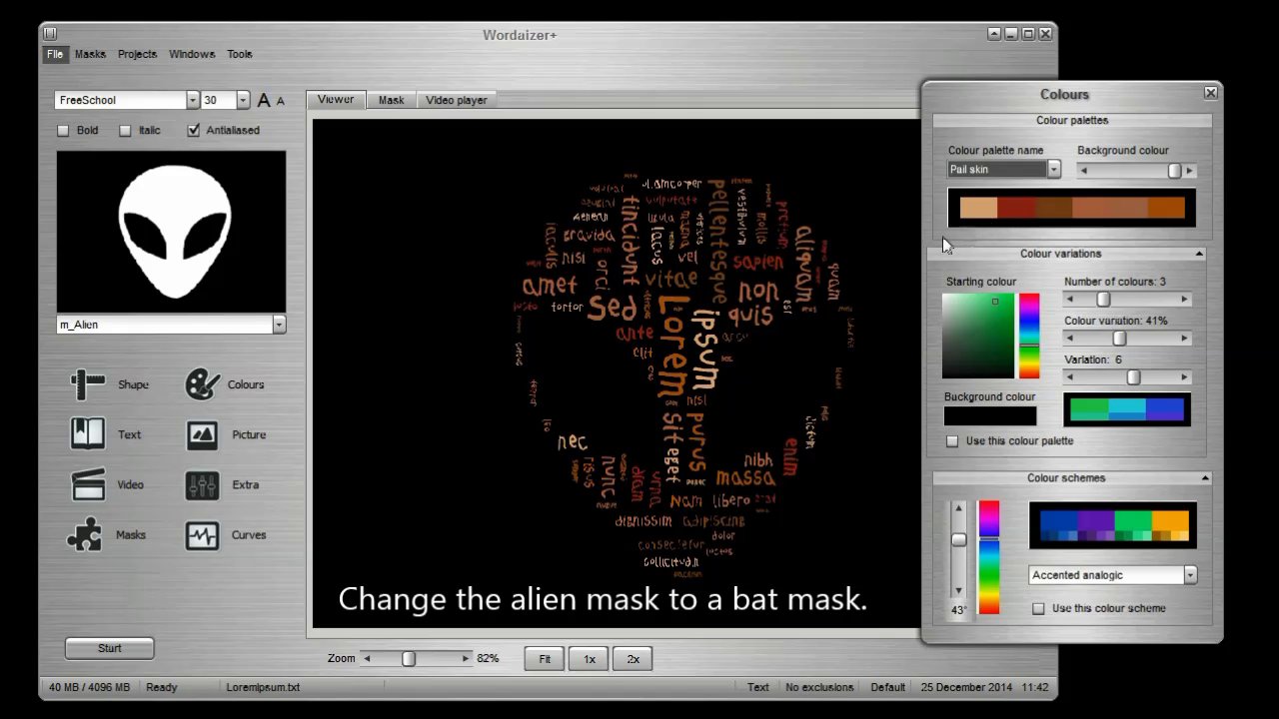1279x719 pixels.
Task: Enable the Bold checkbox
Action: pyautogui.click(x=63, y=131)
